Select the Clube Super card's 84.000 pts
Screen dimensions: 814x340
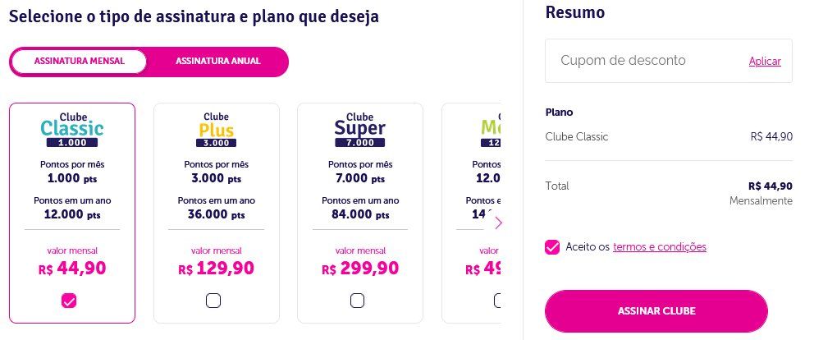tap(360, 214)
